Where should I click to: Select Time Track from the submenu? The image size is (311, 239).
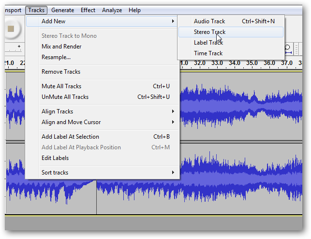(231, 53)
